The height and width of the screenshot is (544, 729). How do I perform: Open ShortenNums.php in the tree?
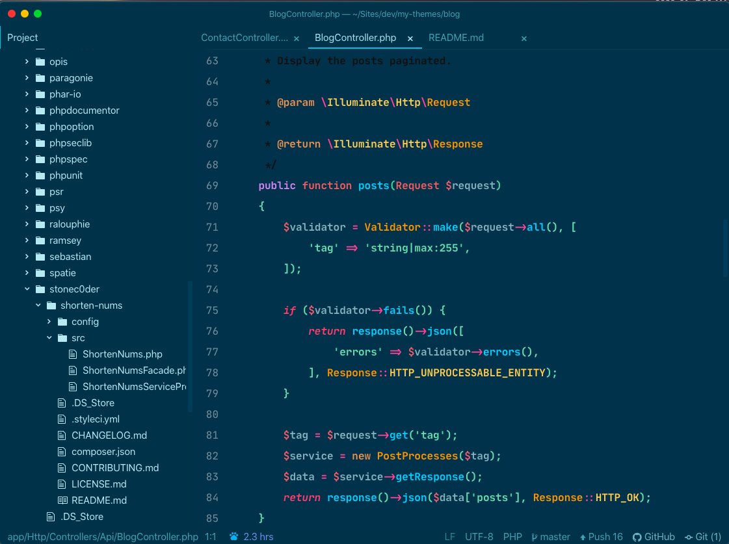(x=122, y=354)
